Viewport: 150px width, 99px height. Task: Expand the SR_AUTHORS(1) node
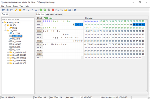[x=8, y=52]
